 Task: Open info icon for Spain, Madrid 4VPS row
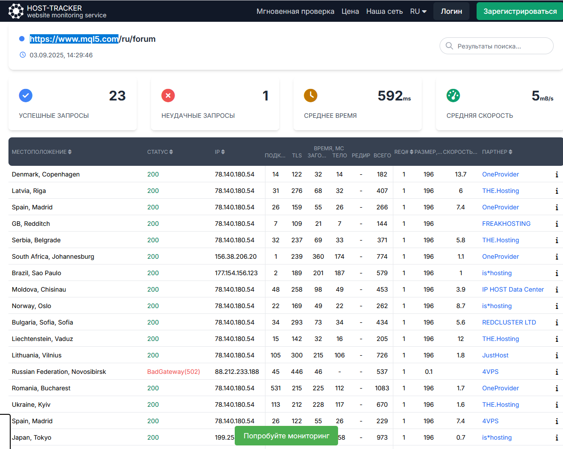click(557, 421)
